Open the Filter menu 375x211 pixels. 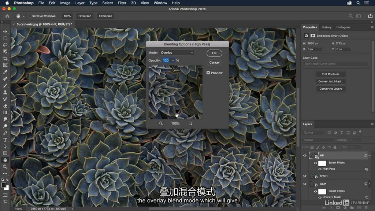[122, 3]
